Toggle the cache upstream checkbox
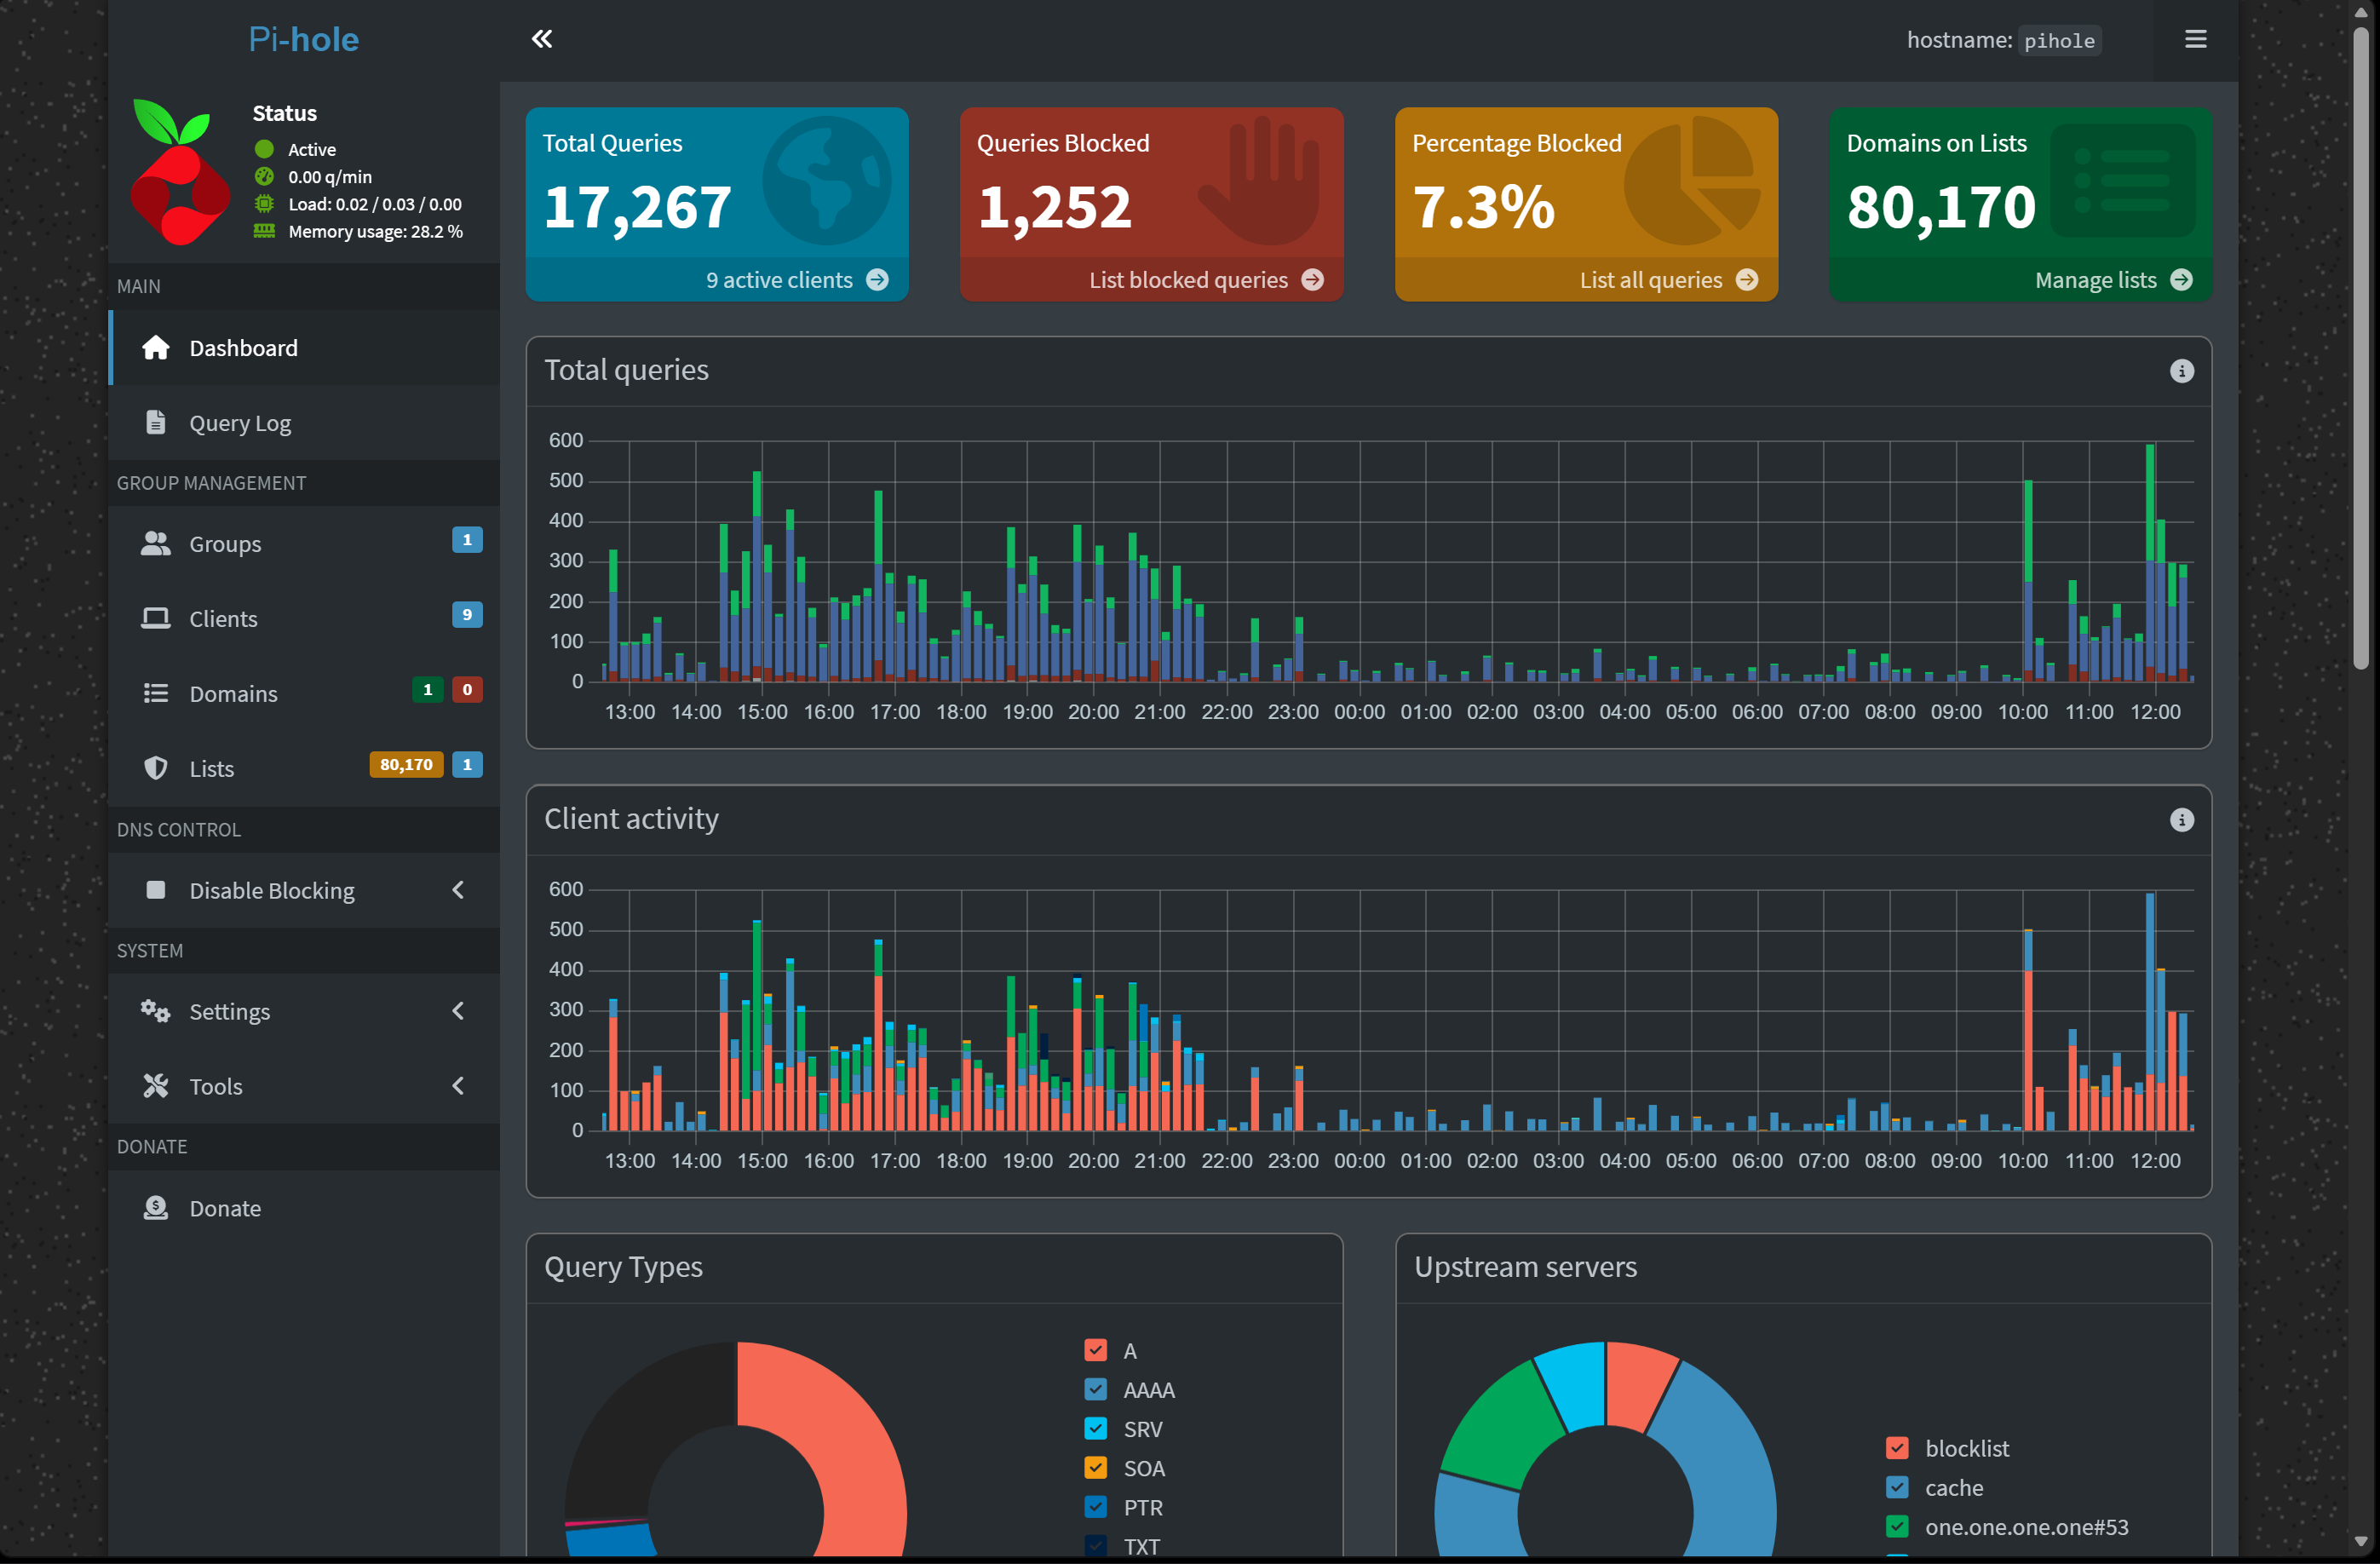 [1897, 1487]
